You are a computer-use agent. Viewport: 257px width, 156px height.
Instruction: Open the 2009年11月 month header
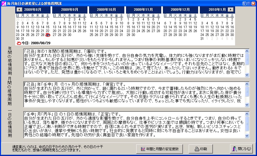coord(143,10)
